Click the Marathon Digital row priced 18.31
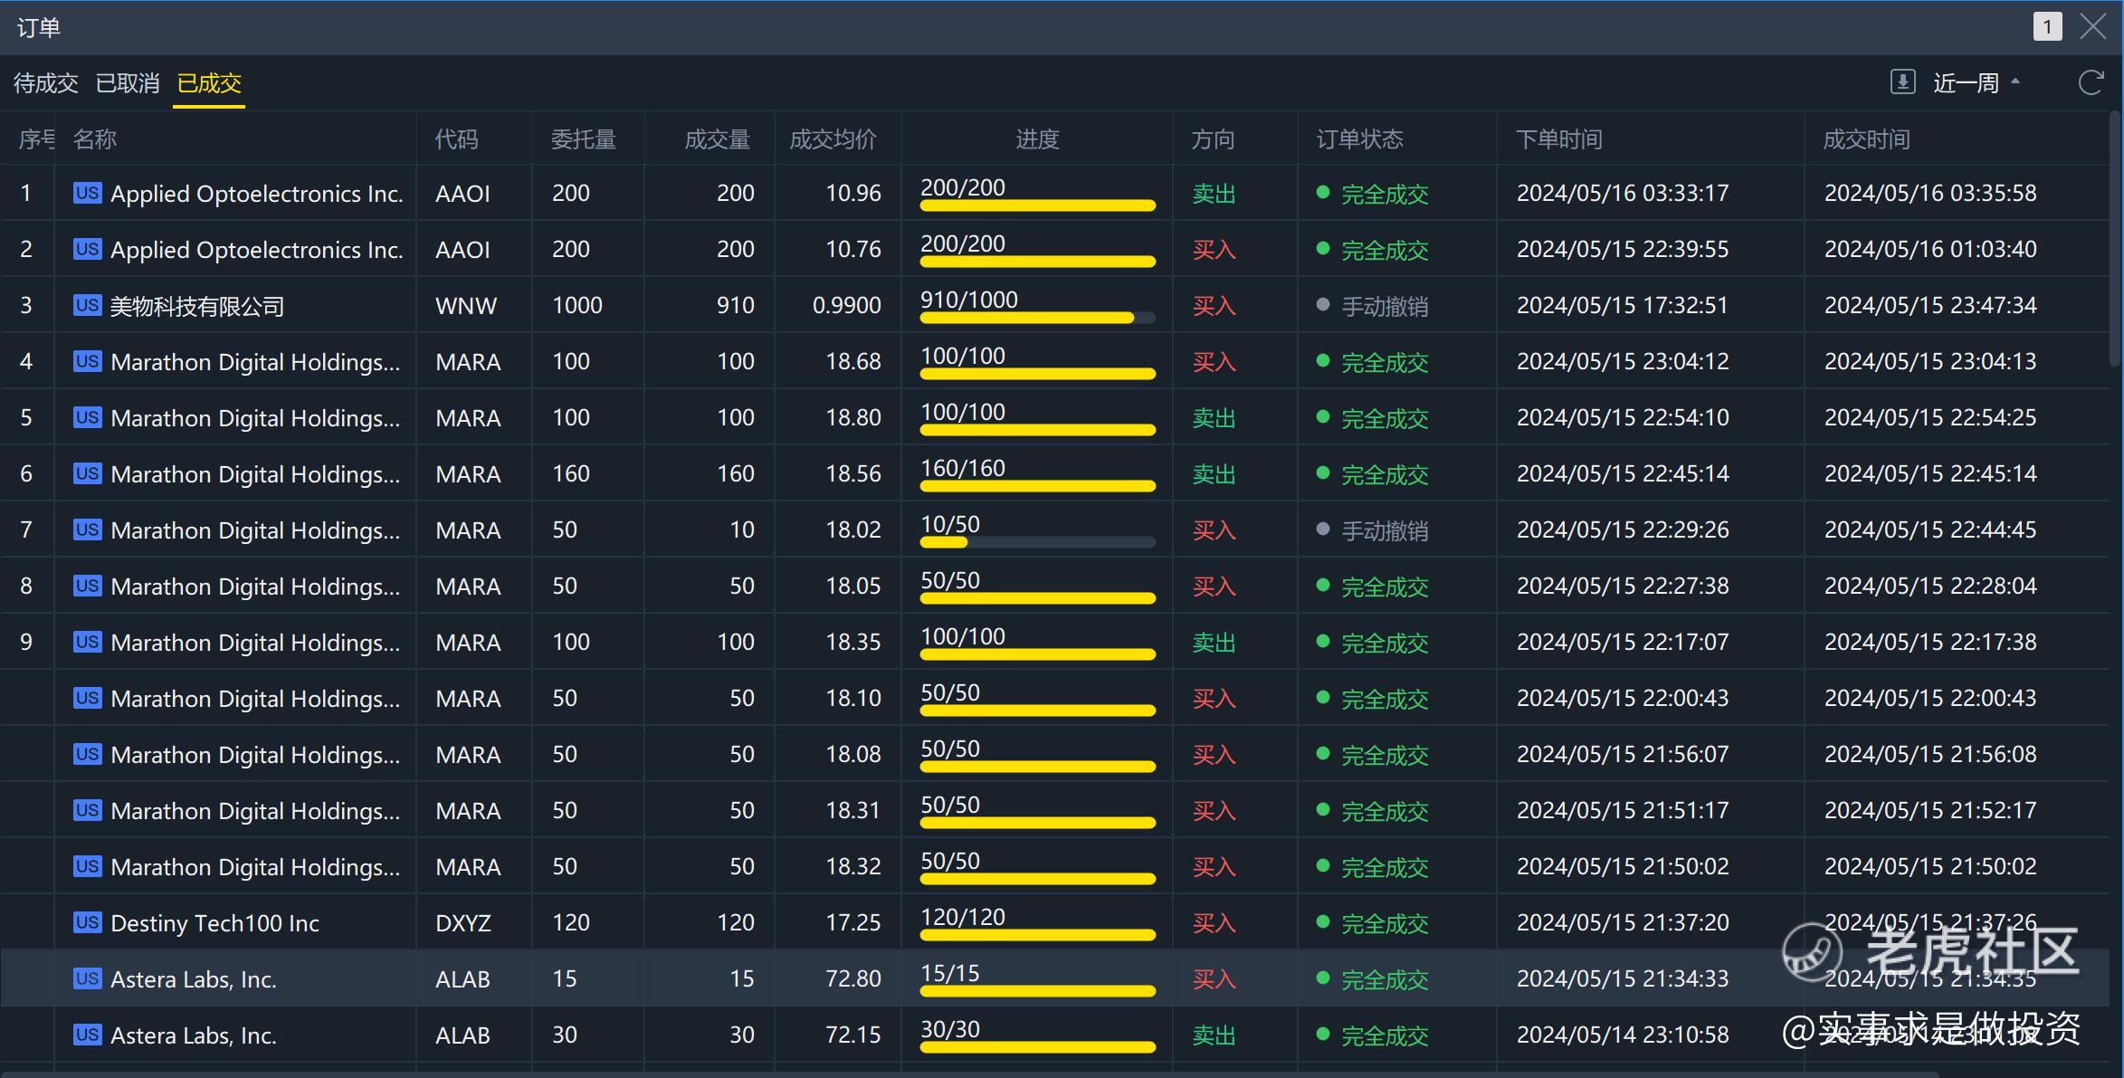2124x1078 pixels. tap(1055, 809)
